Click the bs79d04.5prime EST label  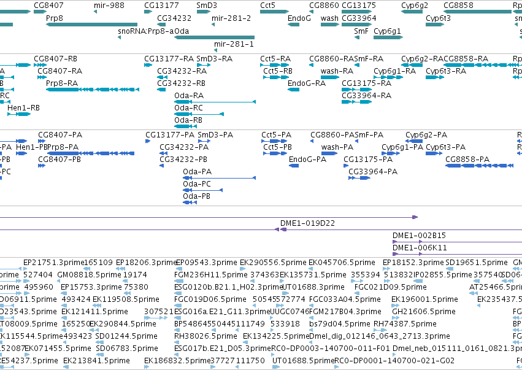tap(340, 323)
